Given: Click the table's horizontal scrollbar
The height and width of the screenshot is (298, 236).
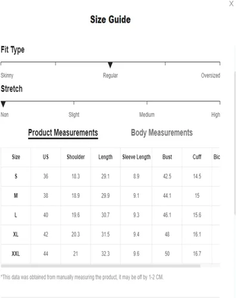Looking at the screenshot, I should tap(101, 266).
